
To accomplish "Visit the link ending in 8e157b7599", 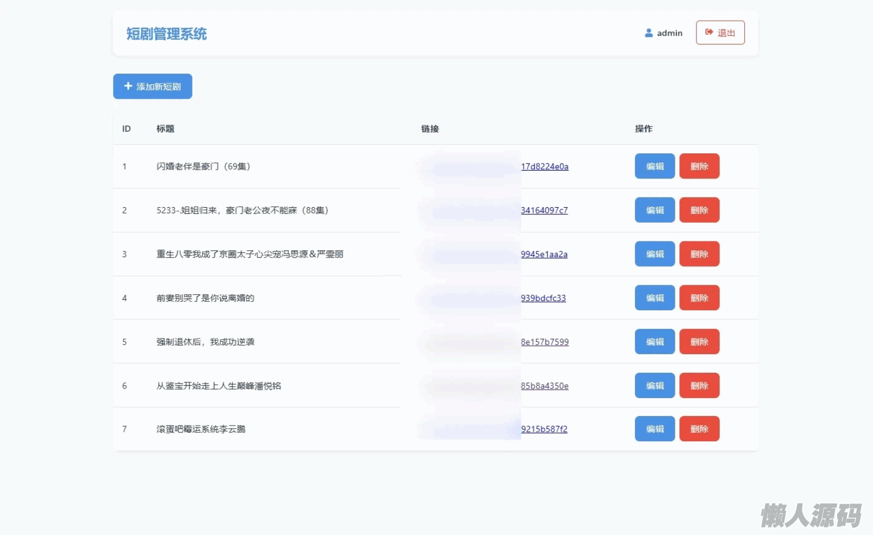I will click(544, 342).
